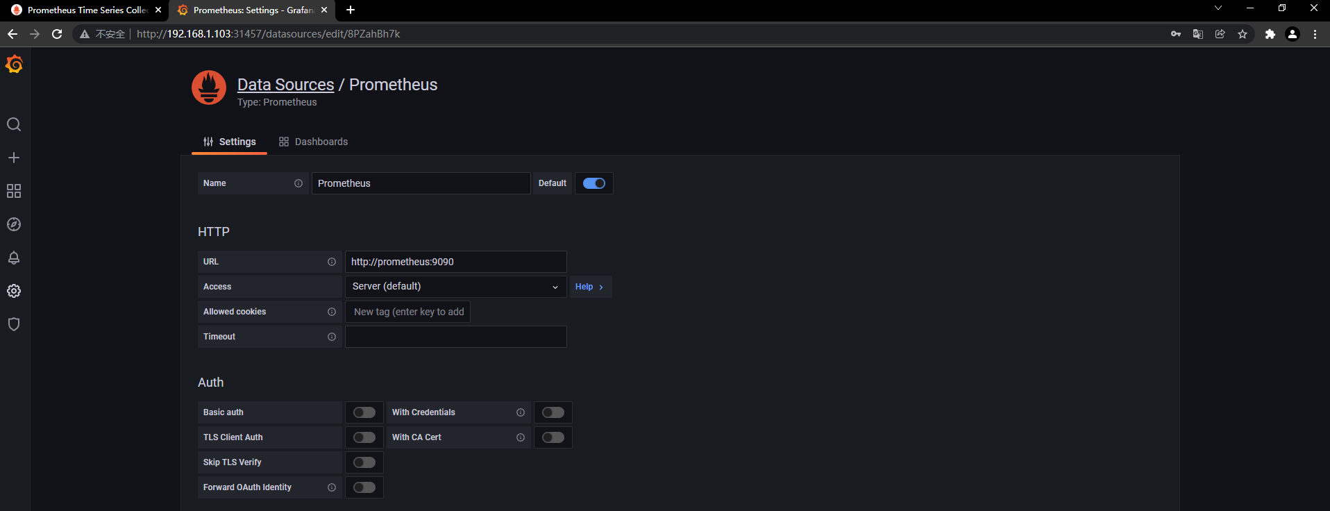Click the info icon beside Timeout
The image size is (1330, 511).
click(332, 337)
